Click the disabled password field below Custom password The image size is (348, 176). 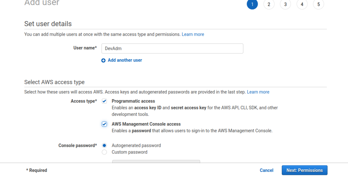156,161
